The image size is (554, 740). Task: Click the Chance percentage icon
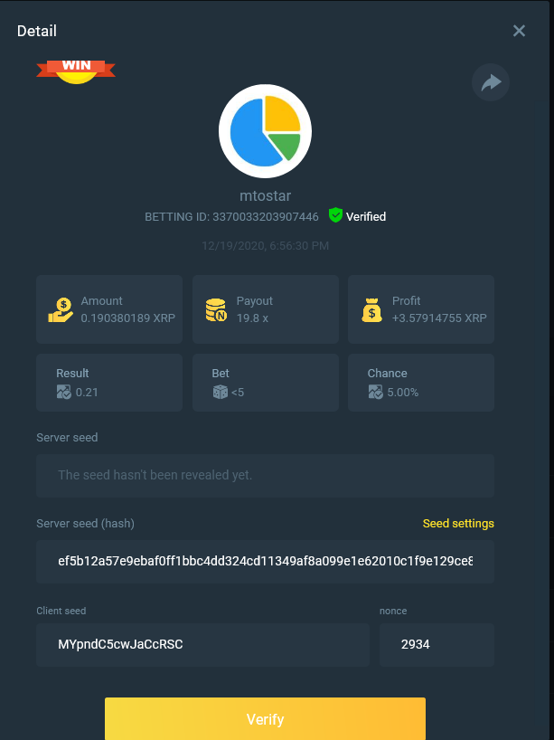coord(375,392)
